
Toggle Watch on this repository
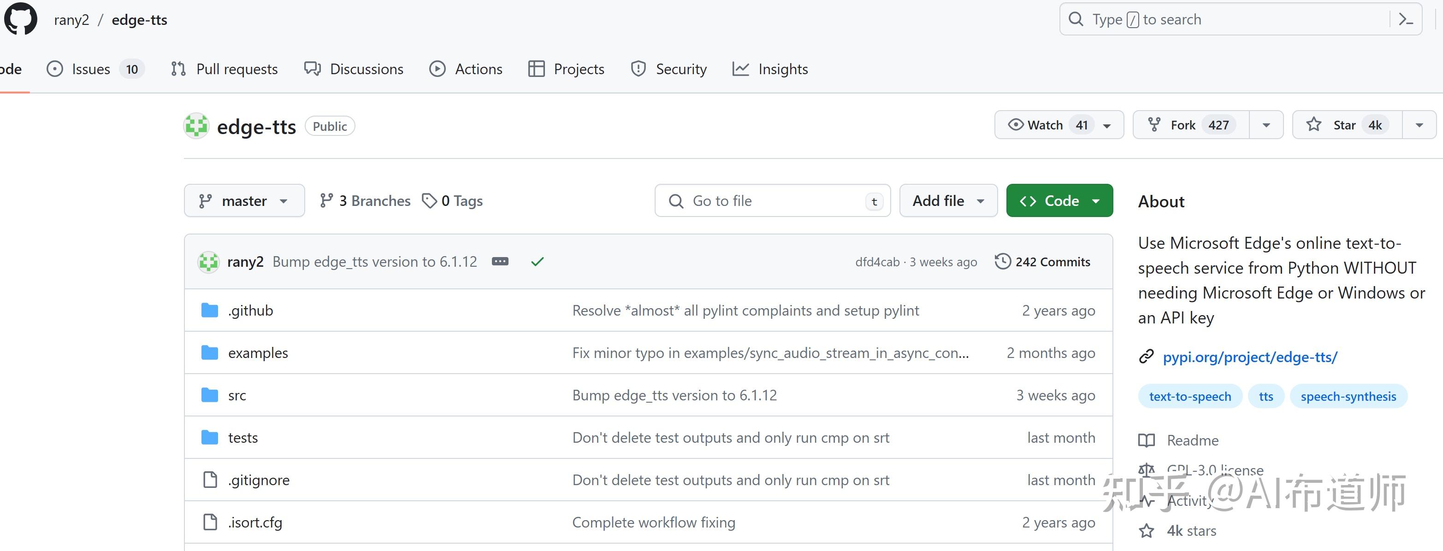click(x=1045, y=125)
